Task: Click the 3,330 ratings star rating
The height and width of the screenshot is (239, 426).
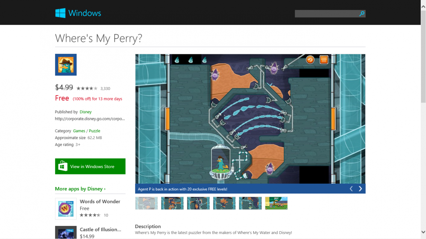Action: [87, 88]
